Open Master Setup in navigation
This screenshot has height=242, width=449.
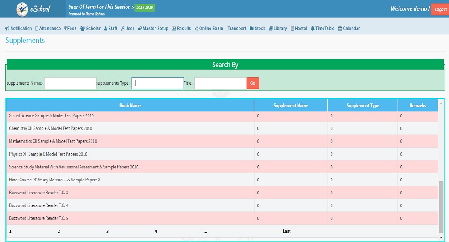[x=153, y=29]
